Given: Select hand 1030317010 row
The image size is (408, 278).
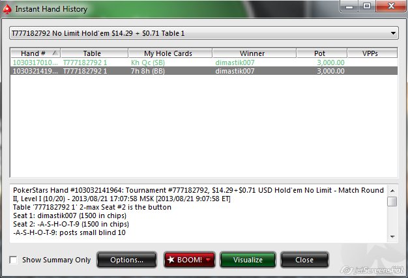Looking at the screenshot, I should [204, 63].
